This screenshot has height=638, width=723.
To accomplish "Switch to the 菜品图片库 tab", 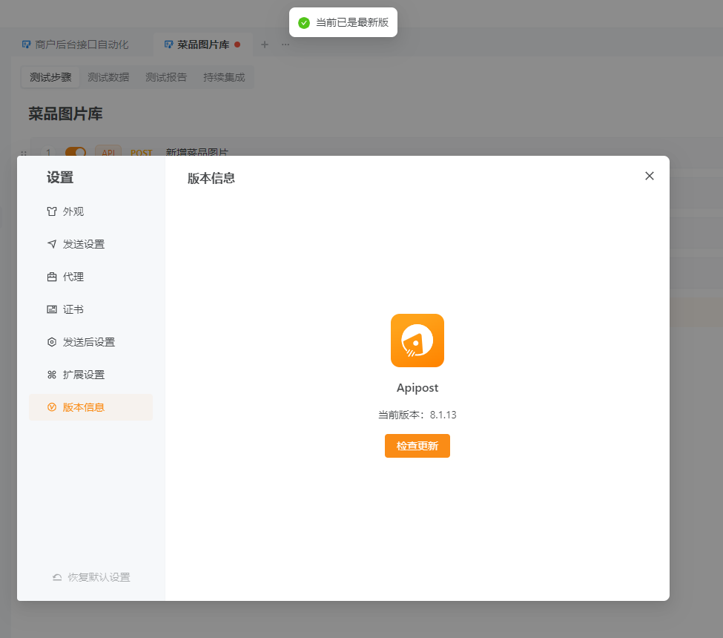I will click(203, 45).
